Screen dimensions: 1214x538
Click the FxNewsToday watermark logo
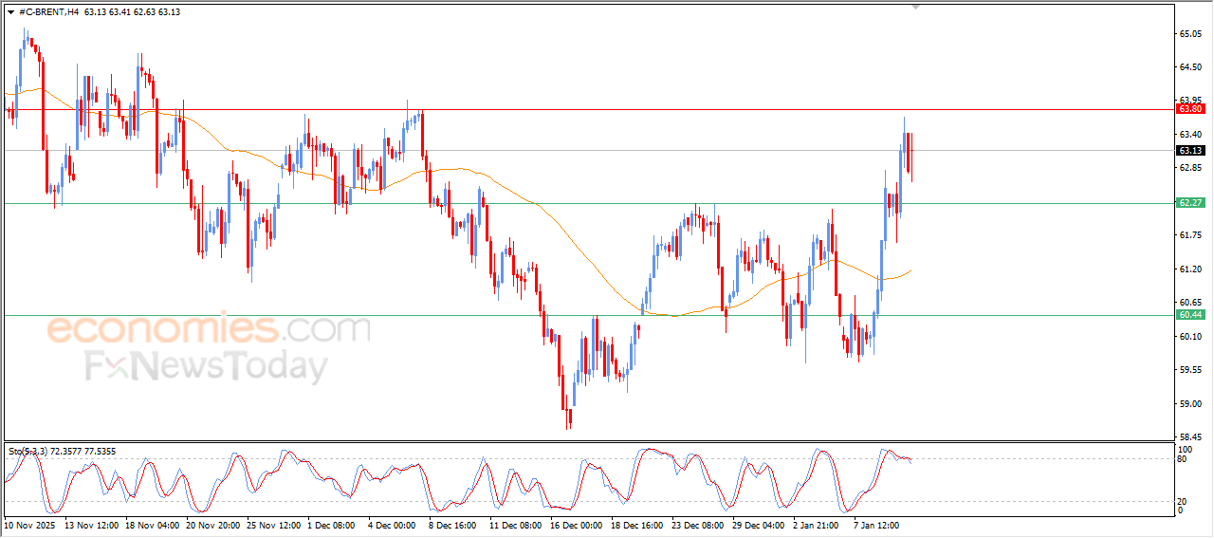[207, 366]
